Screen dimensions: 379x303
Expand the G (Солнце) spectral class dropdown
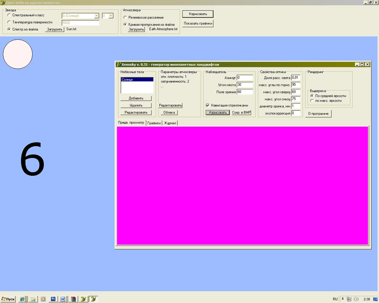(97, 16)
